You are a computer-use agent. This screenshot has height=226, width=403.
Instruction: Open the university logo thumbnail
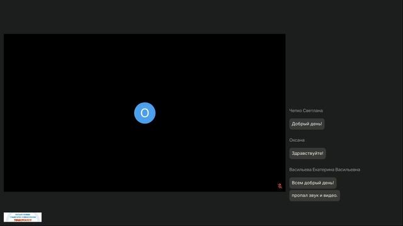(x=23, y=217)
